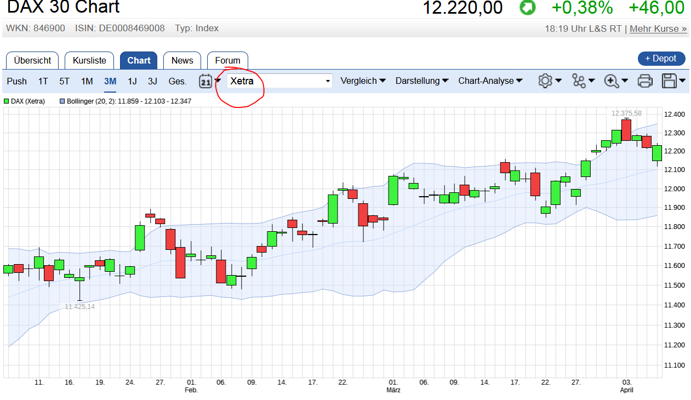Select the Ges. full time range
The width and height of the screenshot is (691, 400).
[x=178, y=81]
